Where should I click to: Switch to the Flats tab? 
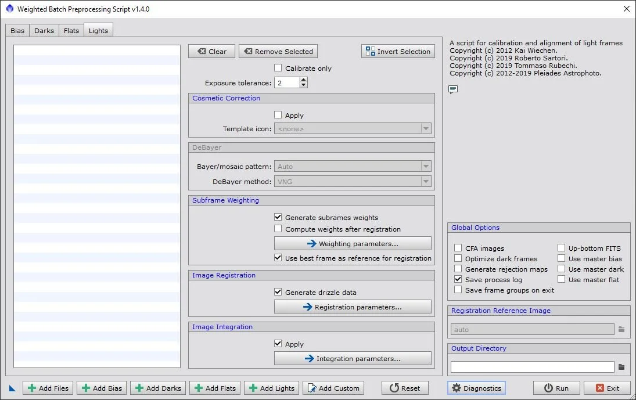pyautogui.click(x=71, y=31)
